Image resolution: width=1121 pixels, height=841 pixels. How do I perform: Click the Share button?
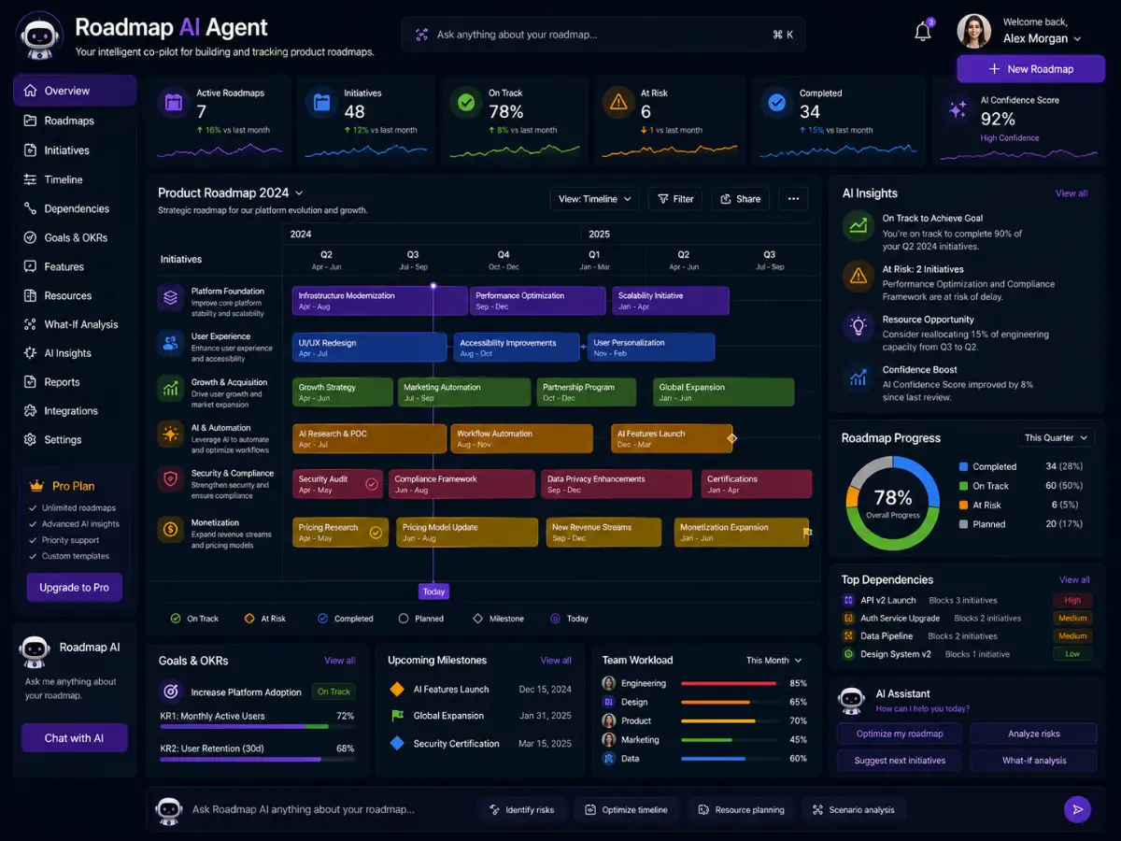point(740,198)
